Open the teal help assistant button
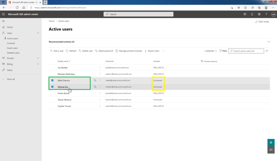The width and height of the screenshot is (277, 161). pyautogui.click(x=271, y=142)
